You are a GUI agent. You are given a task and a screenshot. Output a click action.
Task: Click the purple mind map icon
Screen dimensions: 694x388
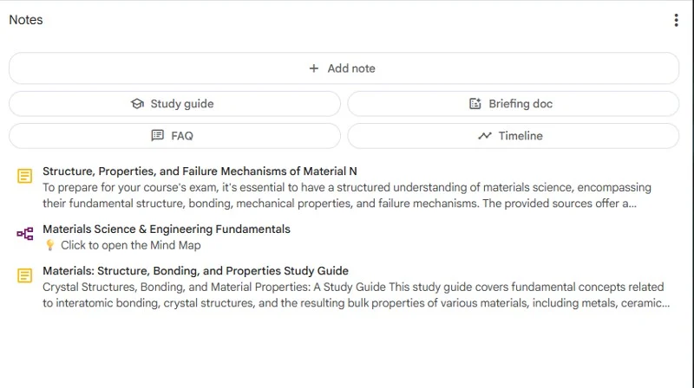(25, 233)
